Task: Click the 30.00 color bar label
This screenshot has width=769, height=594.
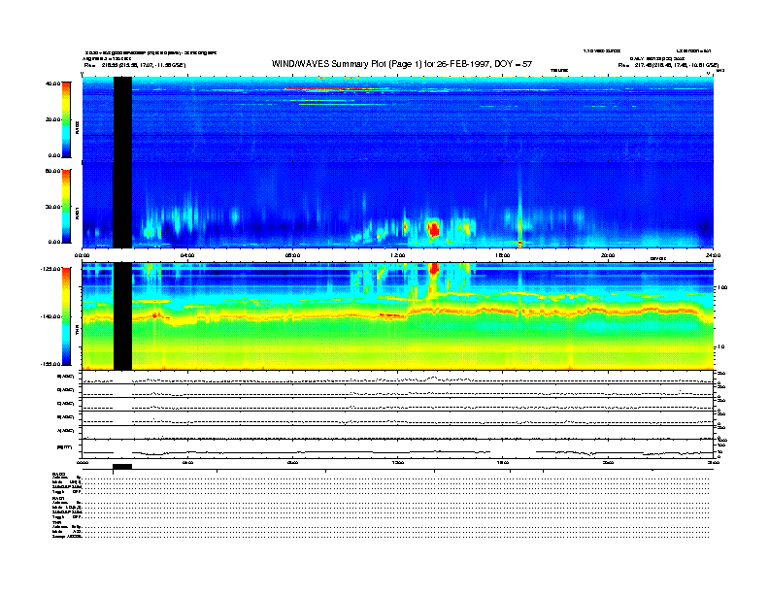Action: pyautogui.click(x=52, y=207)
